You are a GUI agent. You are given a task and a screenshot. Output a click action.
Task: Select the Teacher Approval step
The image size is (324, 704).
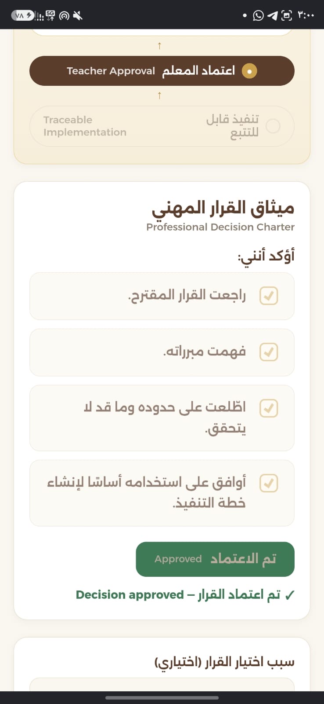[162, 71]
